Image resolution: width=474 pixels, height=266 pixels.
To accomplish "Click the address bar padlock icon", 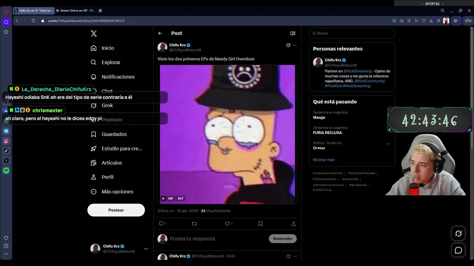I will pyautogui.click(x=43, y=21).
